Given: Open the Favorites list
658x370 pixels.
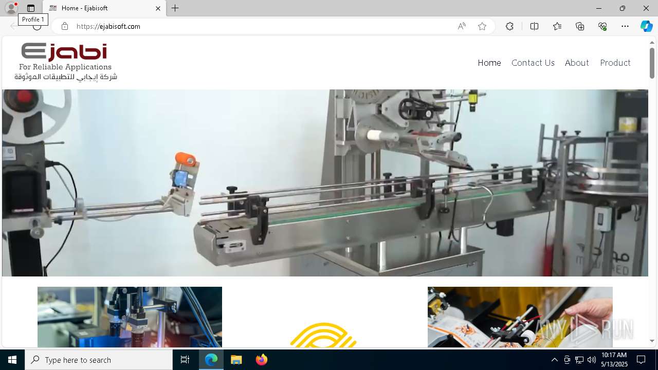Looking at the screenshot, I should [x=557, y=26].
